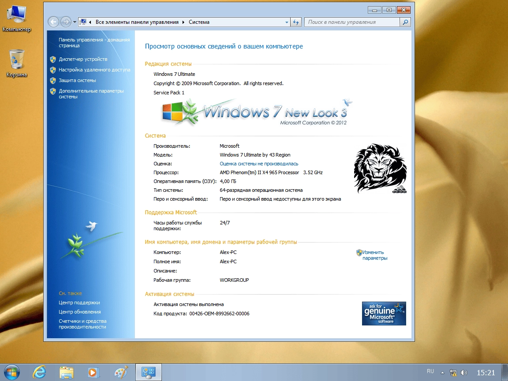
Task: Click the shield icon next to Изменить параметры
Action: 359,252
